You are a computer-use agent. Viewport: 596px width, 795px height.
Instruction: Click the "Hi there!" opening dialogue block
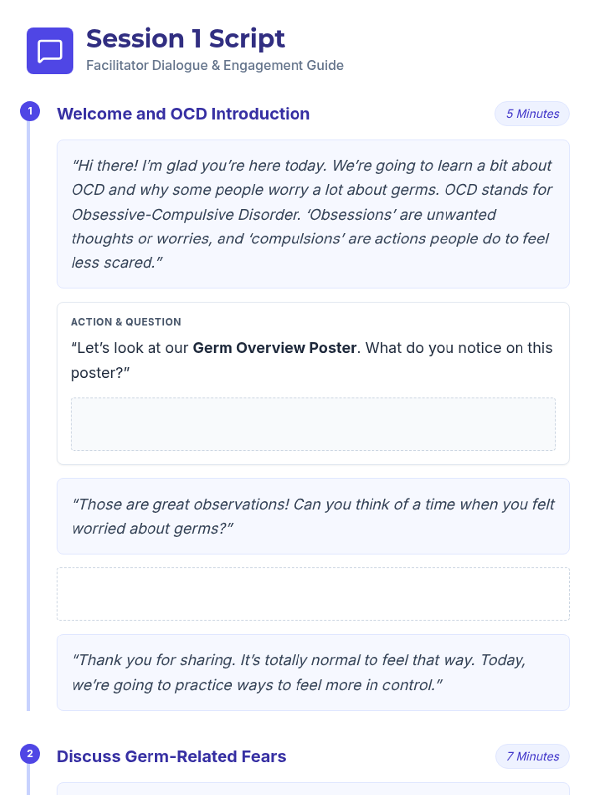pyautogui.click(x=313, y=214)
